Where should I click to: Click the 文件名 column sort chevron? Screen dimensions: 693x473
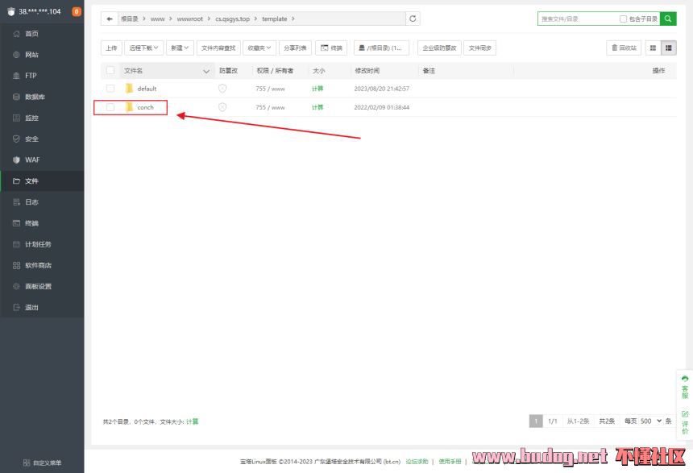206,71
